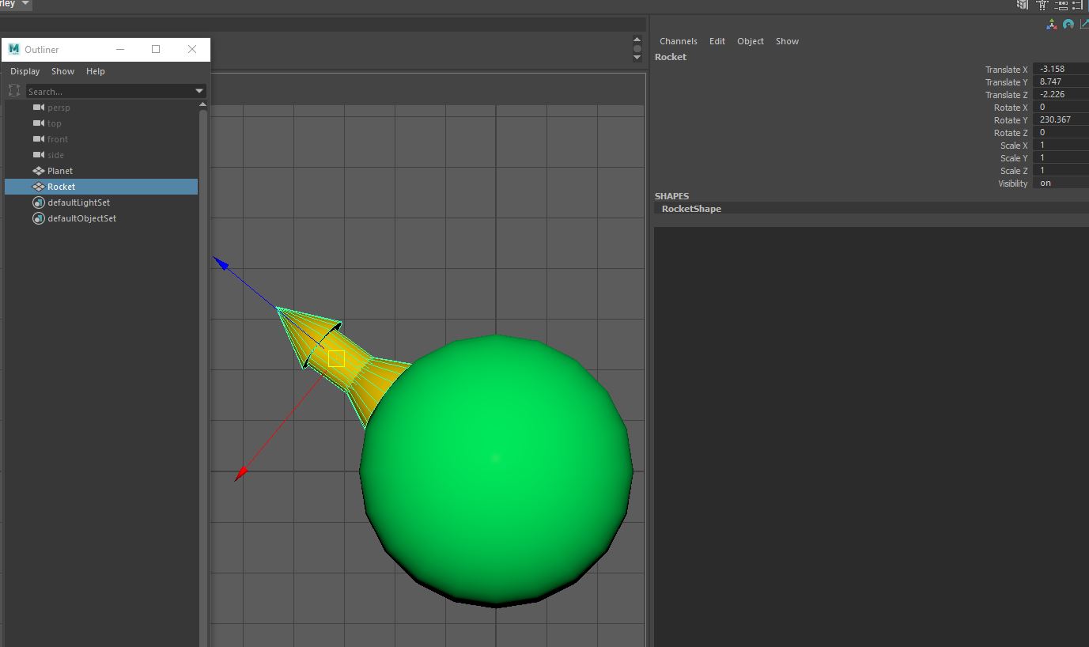Click the cube icon in the status line

point(1022,5)
